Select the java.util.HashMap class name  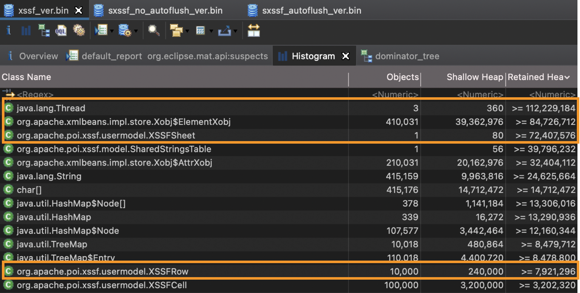(54, 217)
